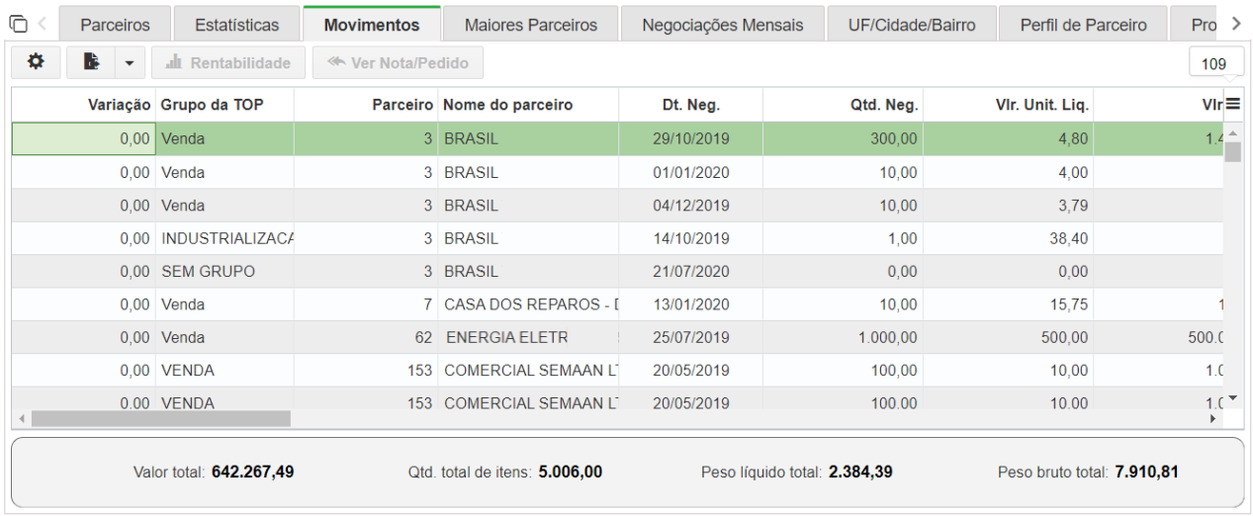This screenshot has width=1253, height=516.
Task: Switch to the Parceiros tab
Action: tap(115, 25)
